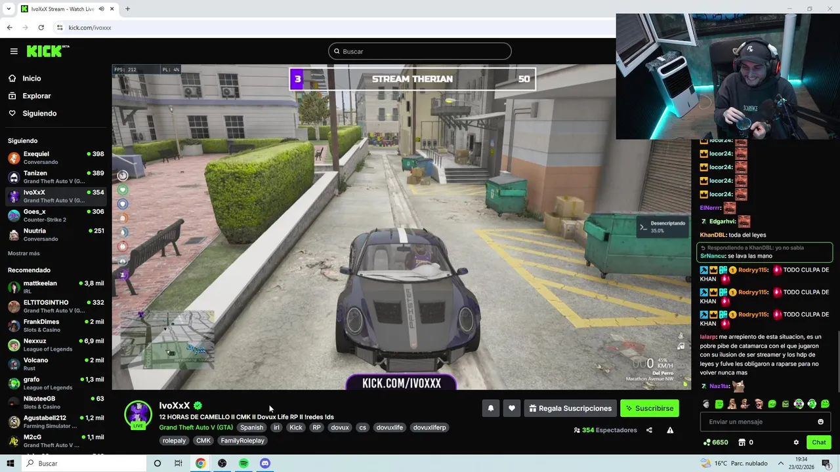Share the stream via the share icon
The image size is (840, 472).
click(x=649, y=430)
